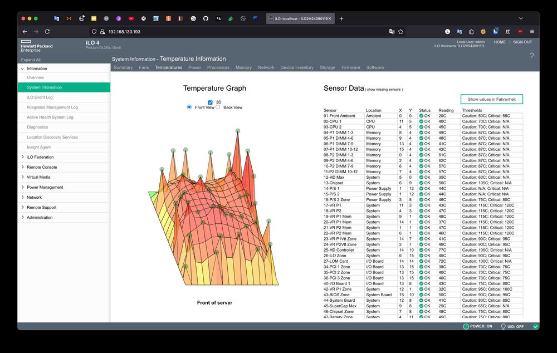Image resolution: width=557 pixels, height=353 pixels.
Task: Click the green health checkmark in footer
Action: pyautogui.click(x=535, y=326)
